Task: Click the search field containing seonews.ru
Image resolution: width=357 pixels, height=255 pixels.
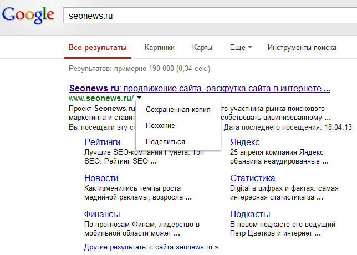Action: [210, 16]
